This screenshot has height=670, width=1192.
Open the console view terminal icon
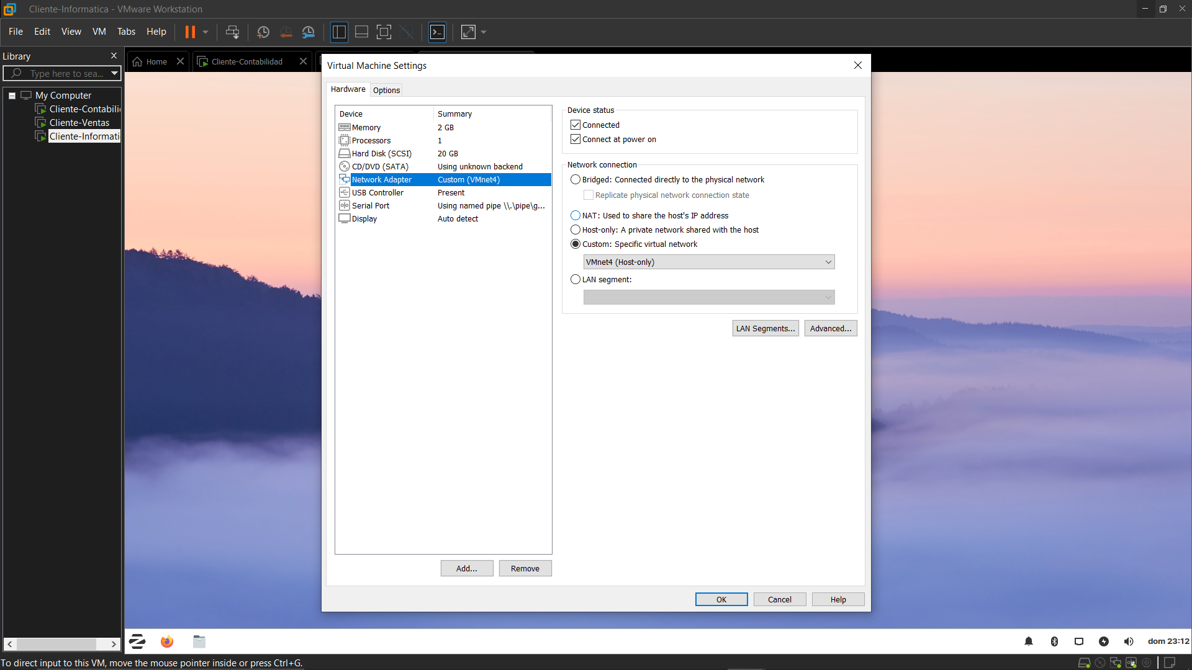pyautogui.click(x=437, y=32)
